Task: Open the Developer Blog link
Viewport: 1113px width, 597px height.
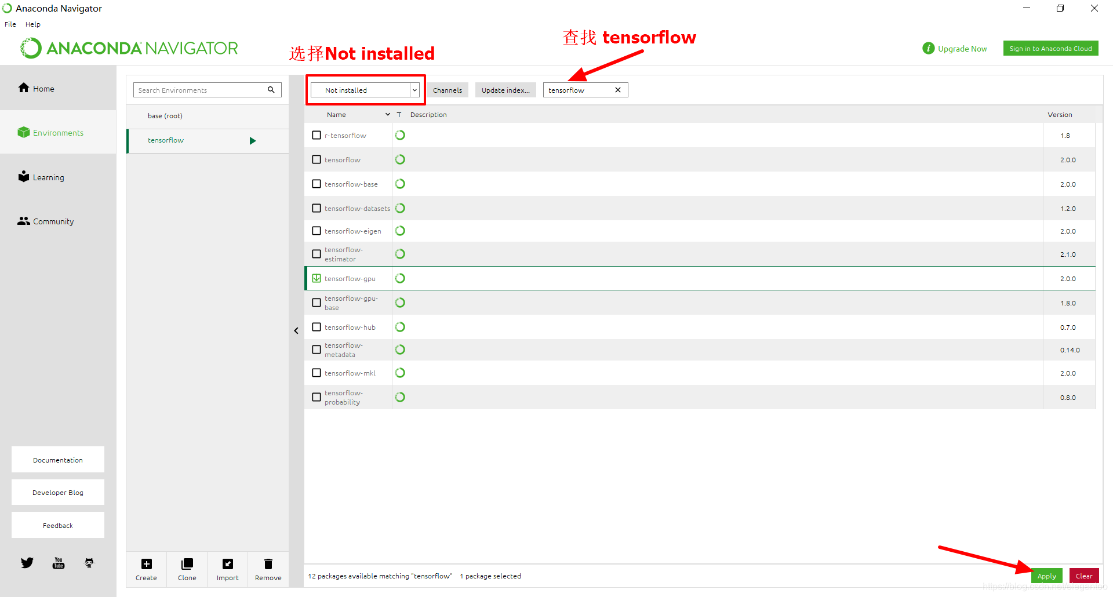Action: (58, 492)
